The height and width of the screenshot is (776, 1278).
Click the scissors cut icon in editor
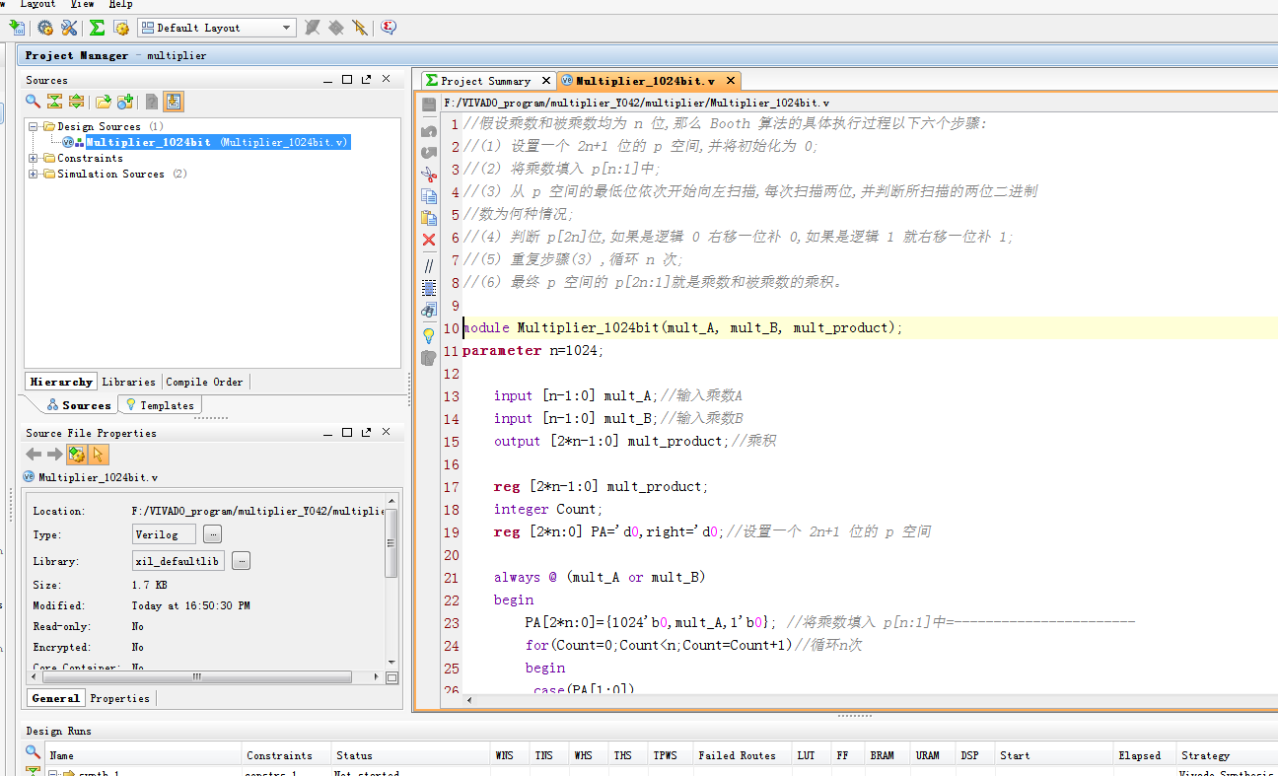pos(429,173)
